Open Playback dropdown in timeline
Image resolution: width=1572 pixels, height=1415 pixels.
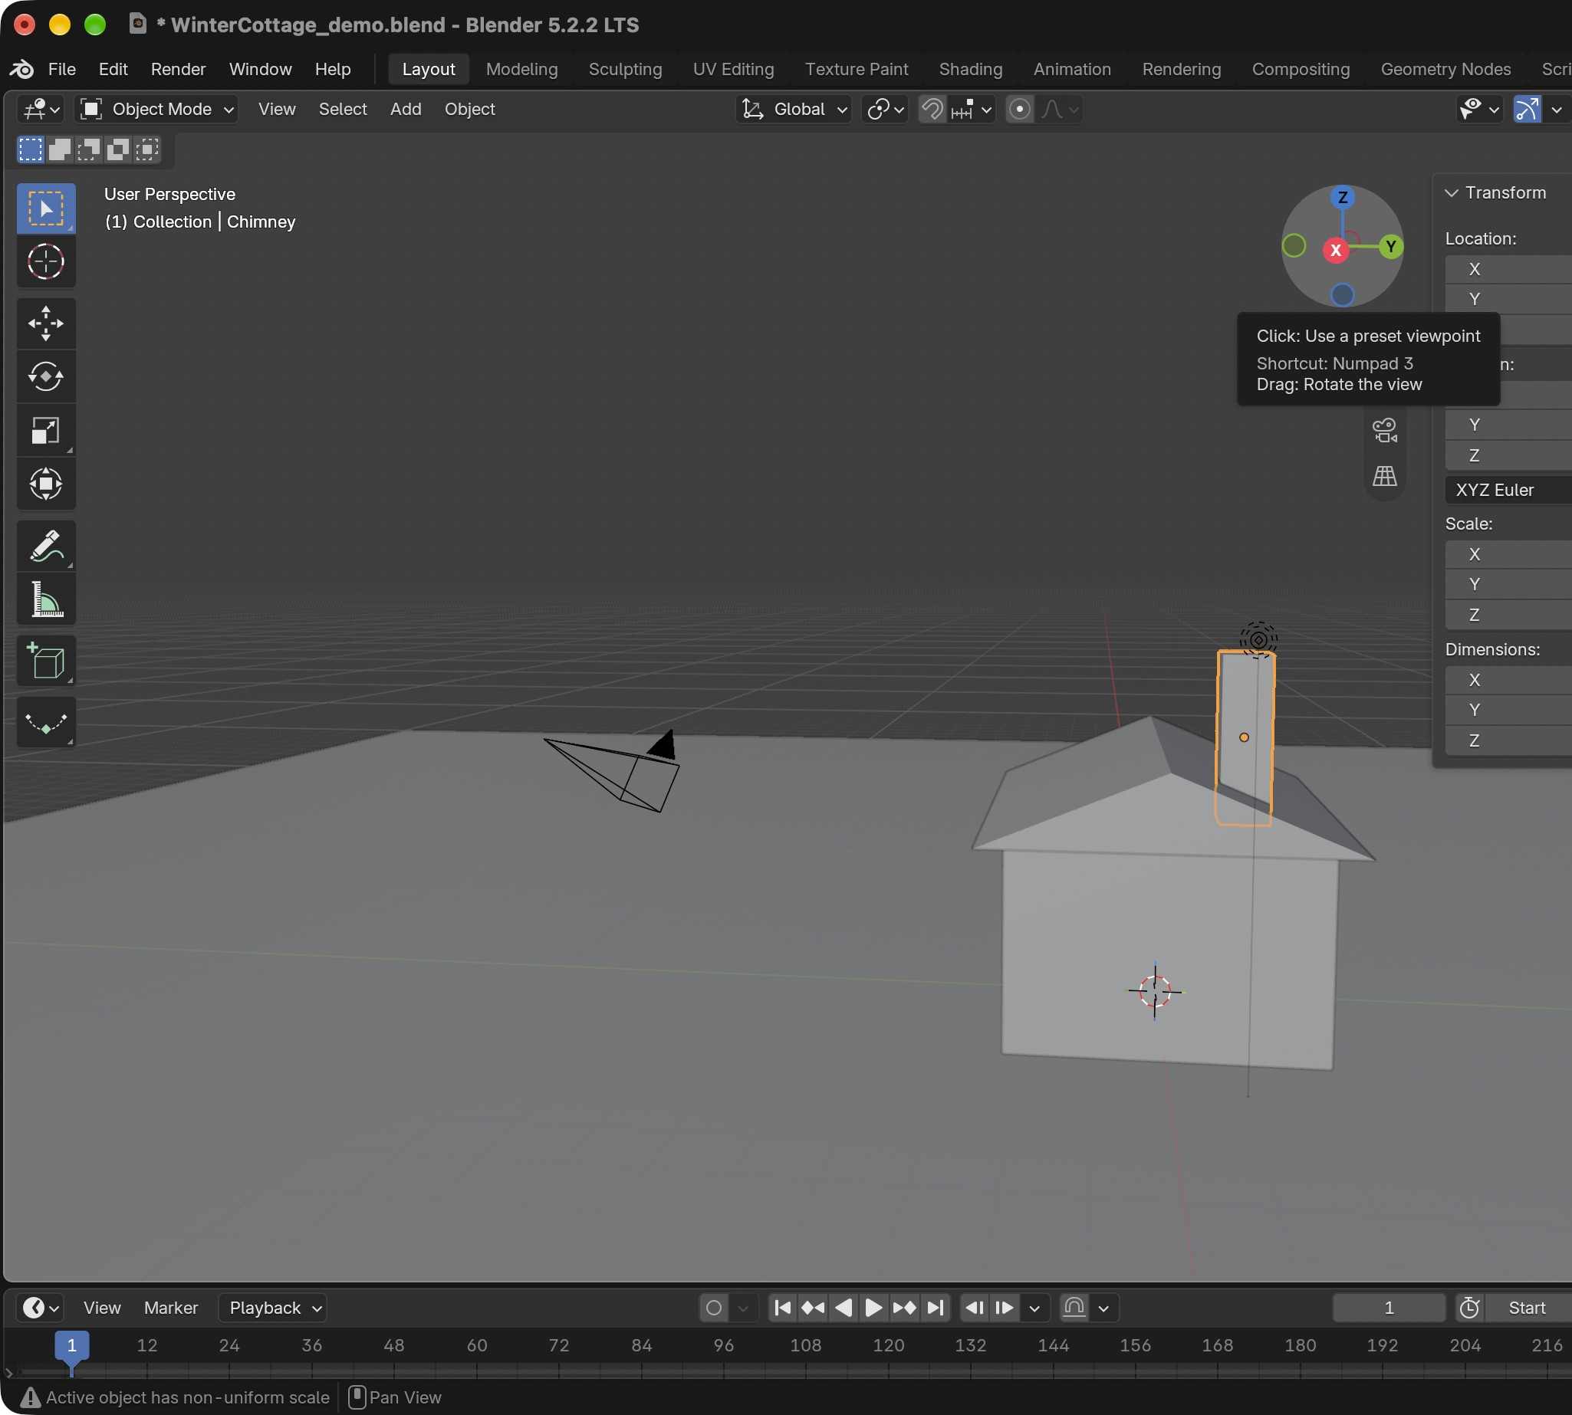pyautogui.click(x=273, y=1308)
